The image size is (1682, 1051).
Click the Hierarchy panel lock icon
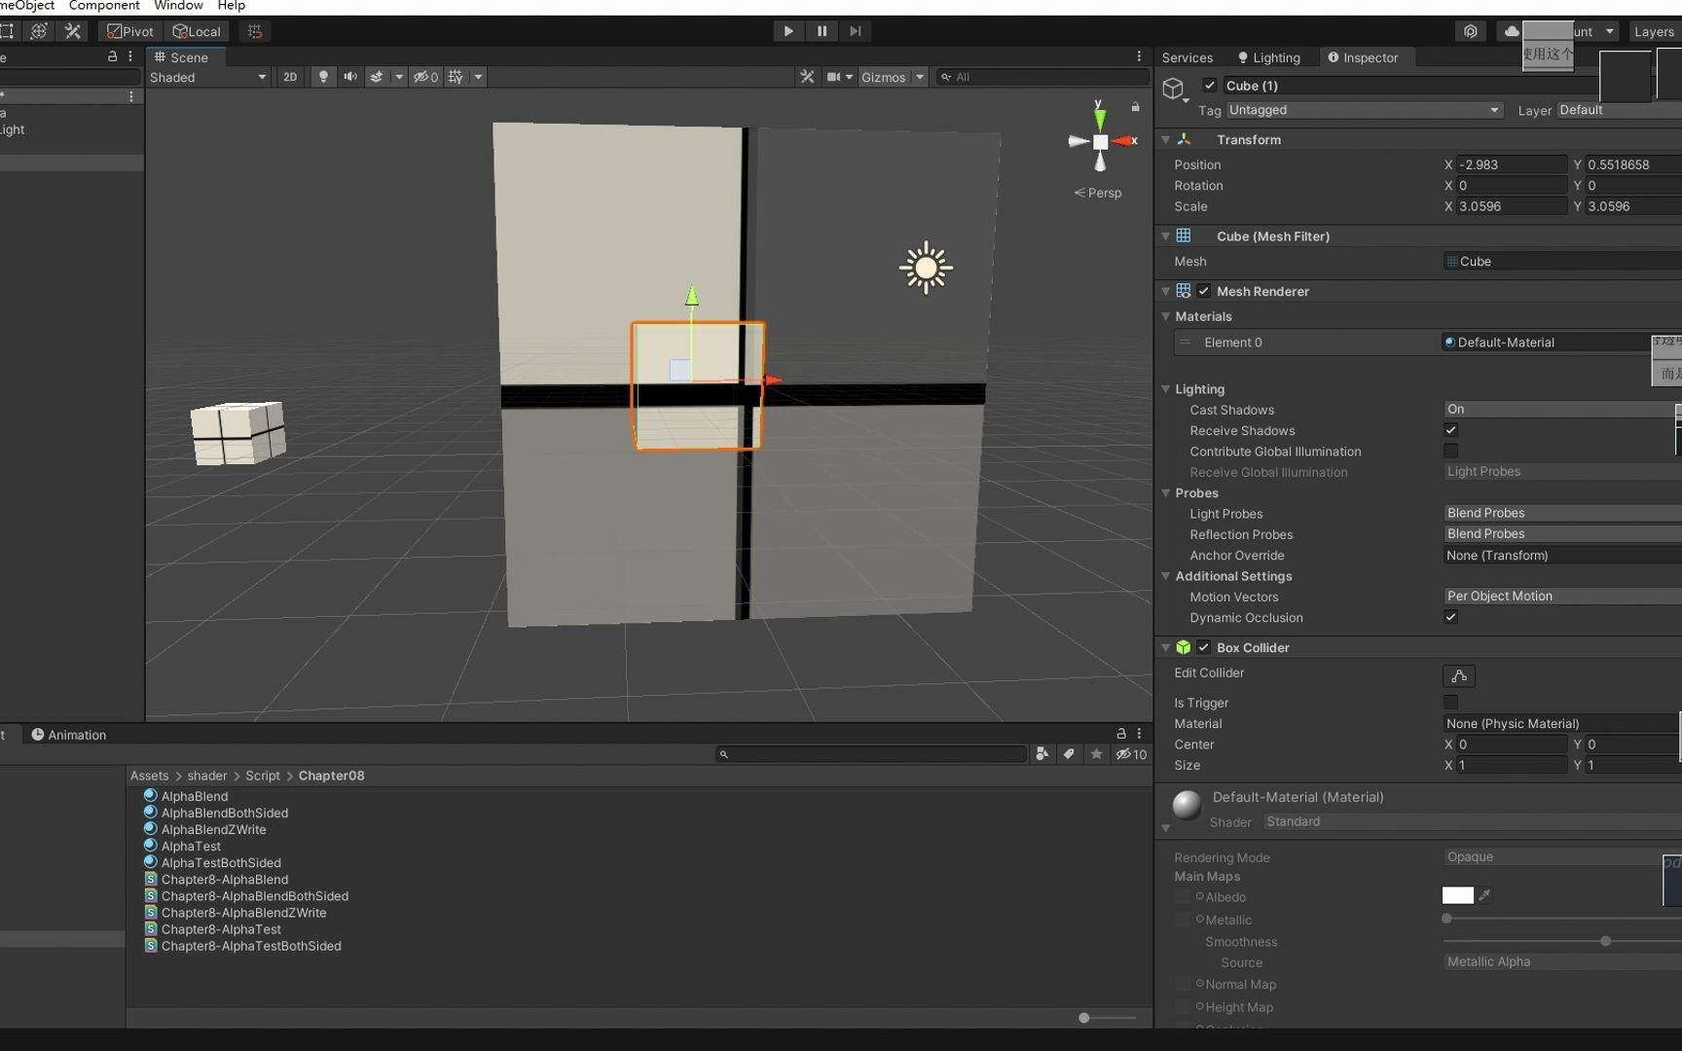pyautogui.click(x=112, y=56)
